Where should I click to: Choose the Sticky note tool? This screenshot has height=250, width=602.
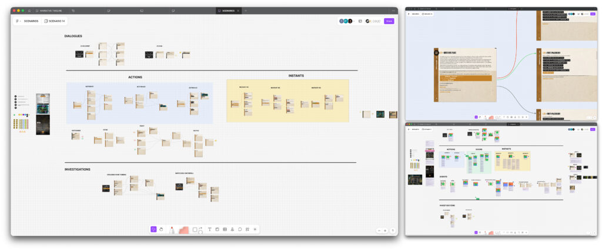pyautogui.click(x=217, y=229)
